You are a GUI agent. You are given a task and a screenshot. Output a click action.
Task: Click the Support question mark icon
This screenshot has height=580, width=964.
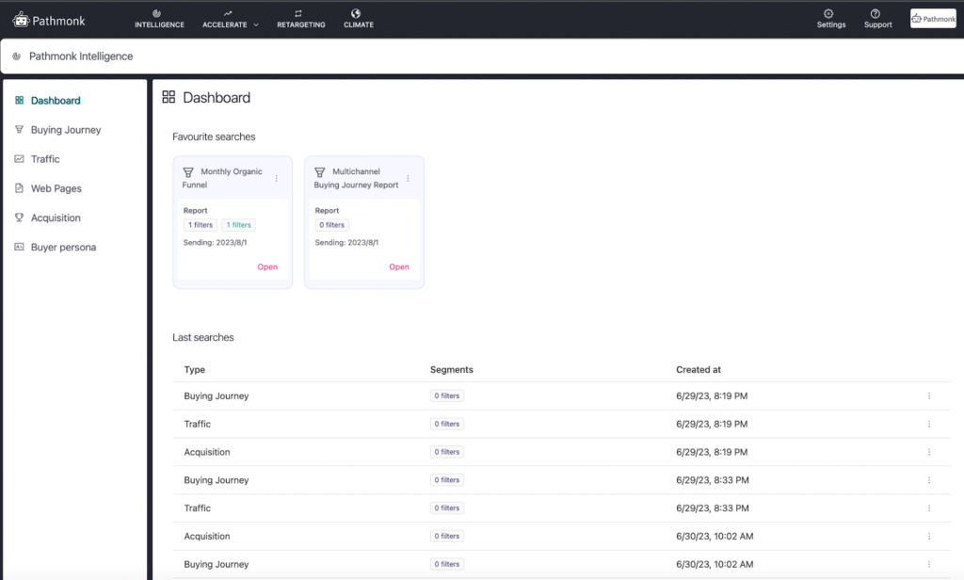click(x=876, y=14)
